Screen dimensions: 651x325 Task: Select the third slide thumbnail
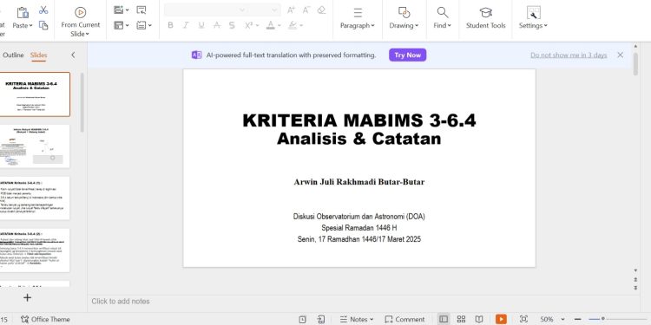point(34,198)
